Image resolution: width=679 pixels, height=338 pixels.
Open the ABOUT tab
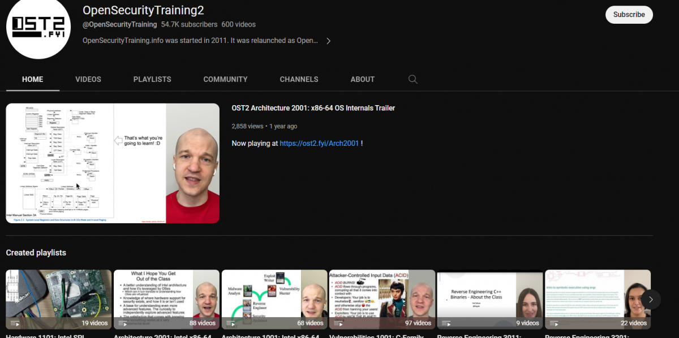pyautogui.click(x=362, y=79)
